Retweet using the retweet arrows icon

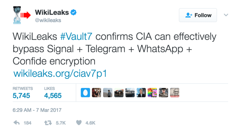(x=48, y=123)
